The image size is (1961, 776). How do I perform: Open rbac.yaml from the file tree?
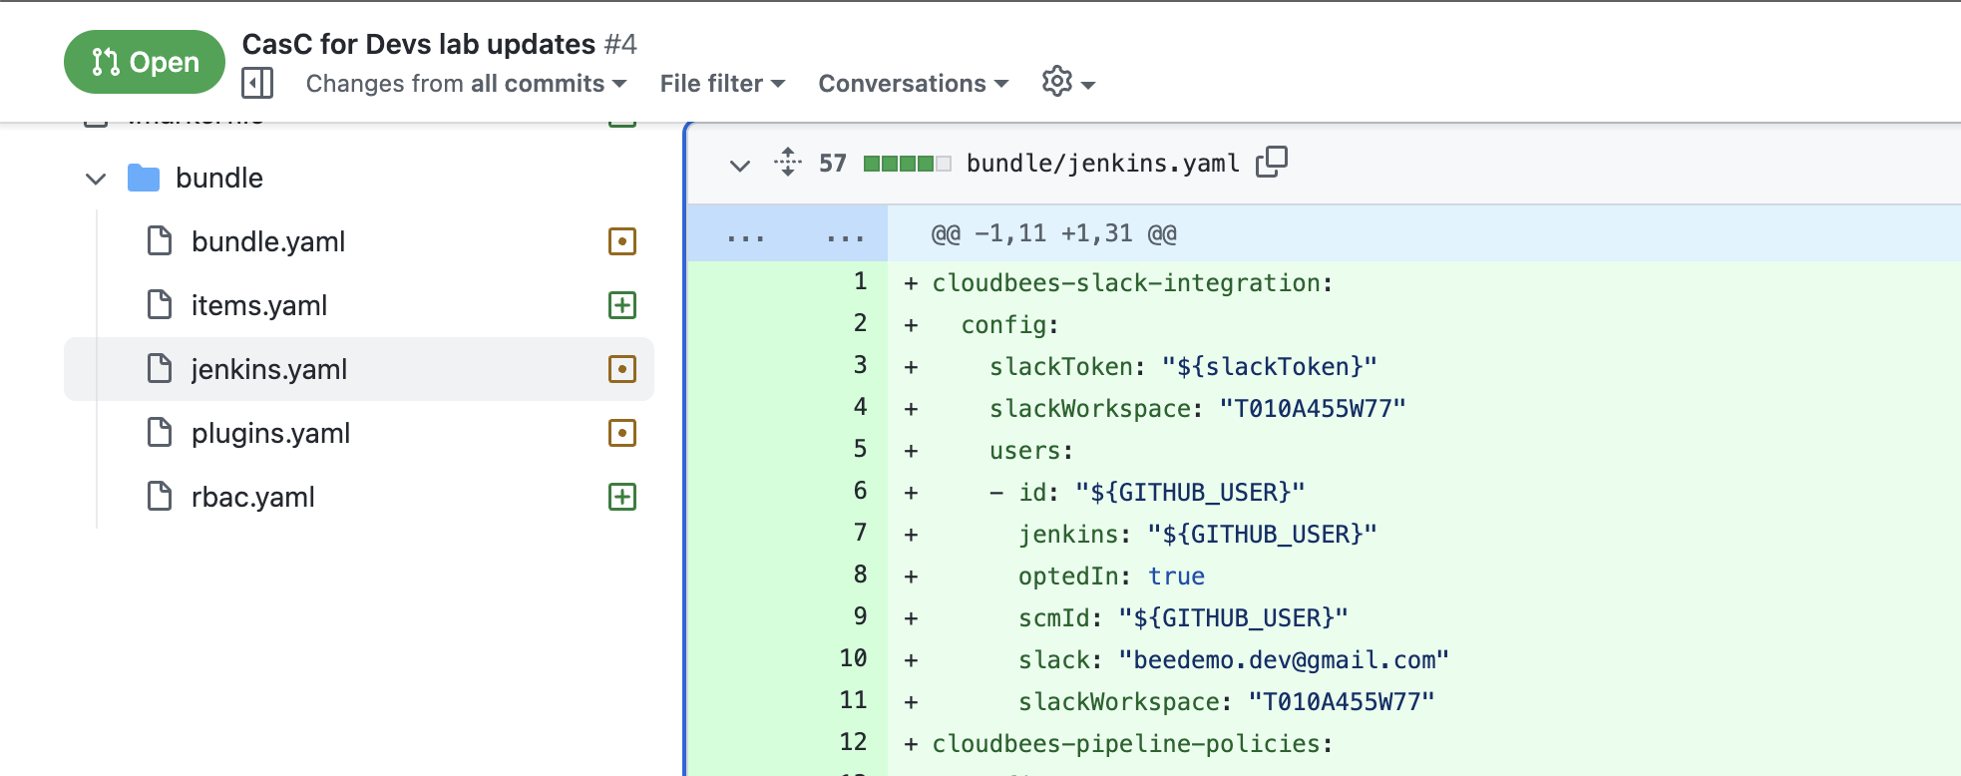click(x=252, y=497)
